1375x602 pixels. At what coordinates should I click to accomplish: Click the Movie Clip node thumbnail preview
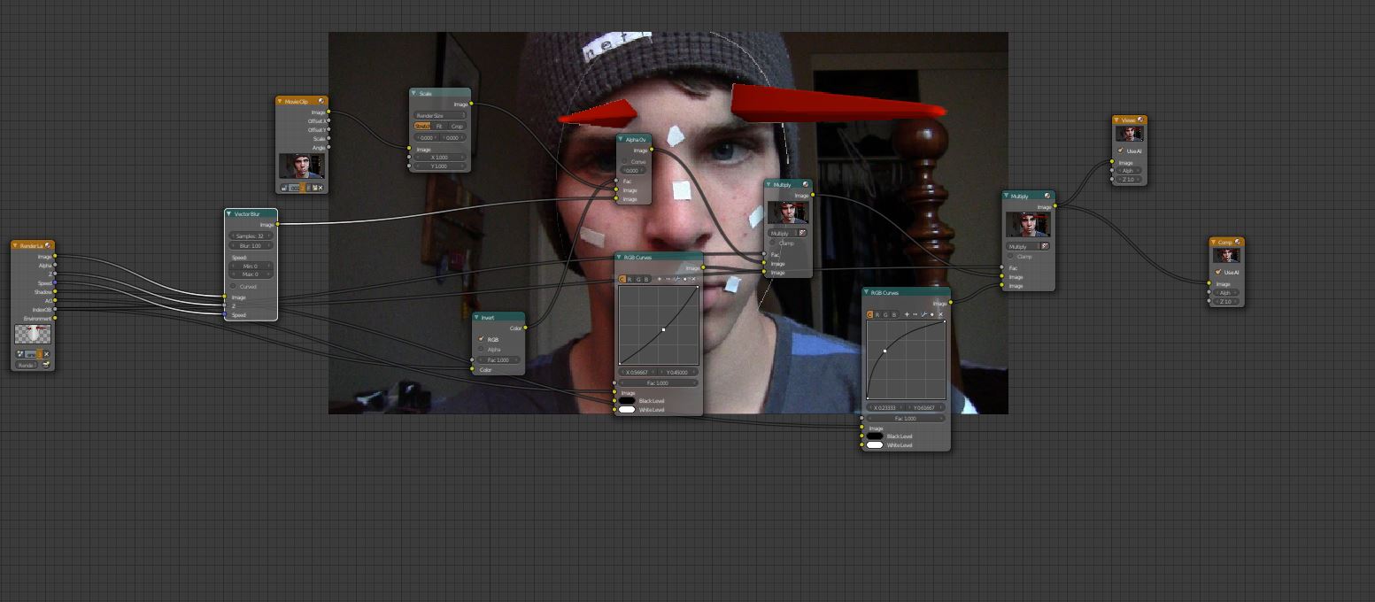pos(302,166)
